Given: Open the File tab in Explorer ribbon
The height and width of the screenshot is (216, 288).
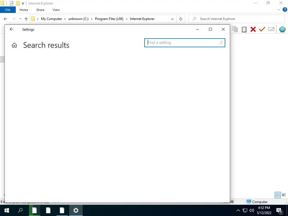Looking at the screenshot, I should 8,10.
